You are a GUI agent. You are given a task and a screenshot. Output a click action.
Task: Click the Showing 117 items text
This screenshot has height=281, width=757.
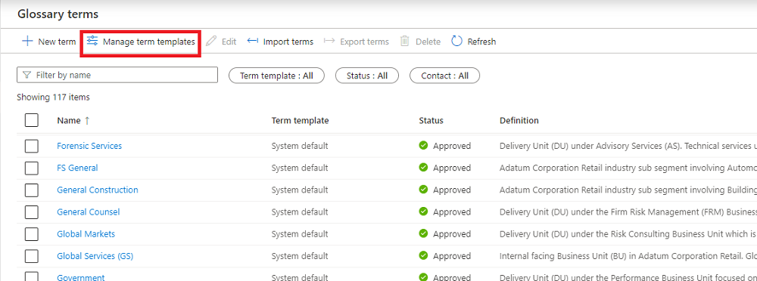[x=53, y=97]
